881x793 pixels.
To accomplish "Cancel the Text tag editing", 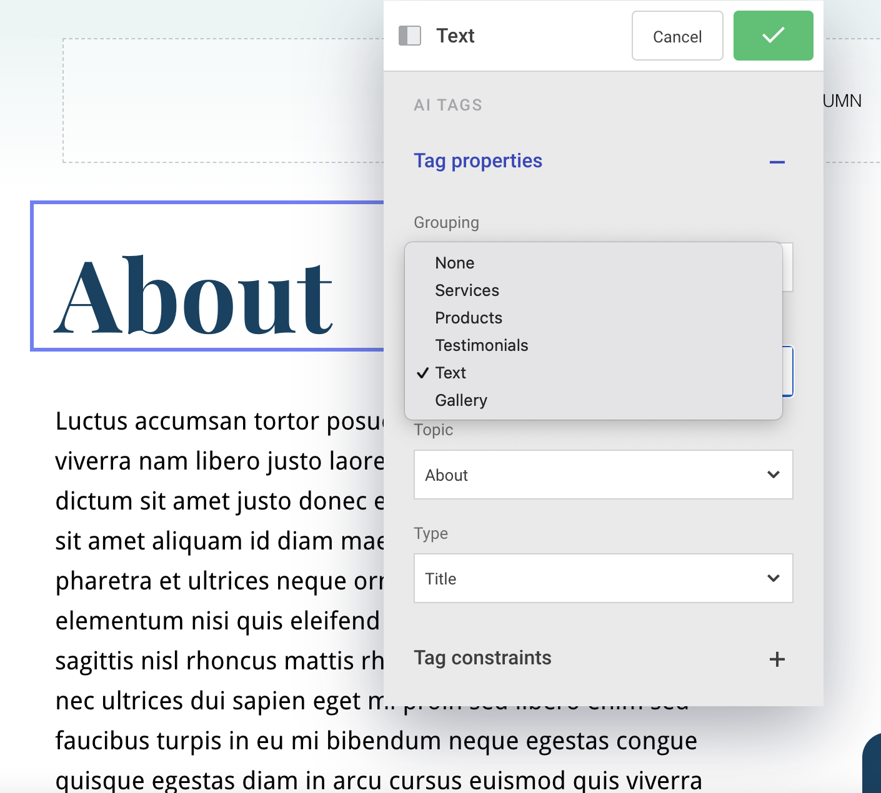I will (677, 36).
